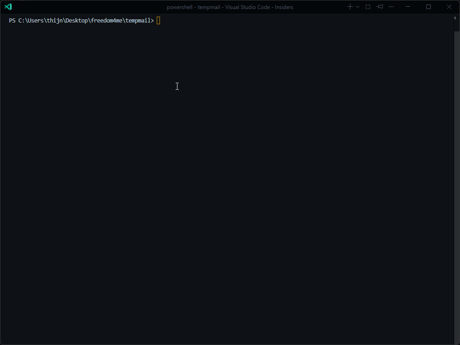Viewport: 460px width, 345px height.
Task: Click the "PS" prefix of the prompt
Action: point(12,21)
